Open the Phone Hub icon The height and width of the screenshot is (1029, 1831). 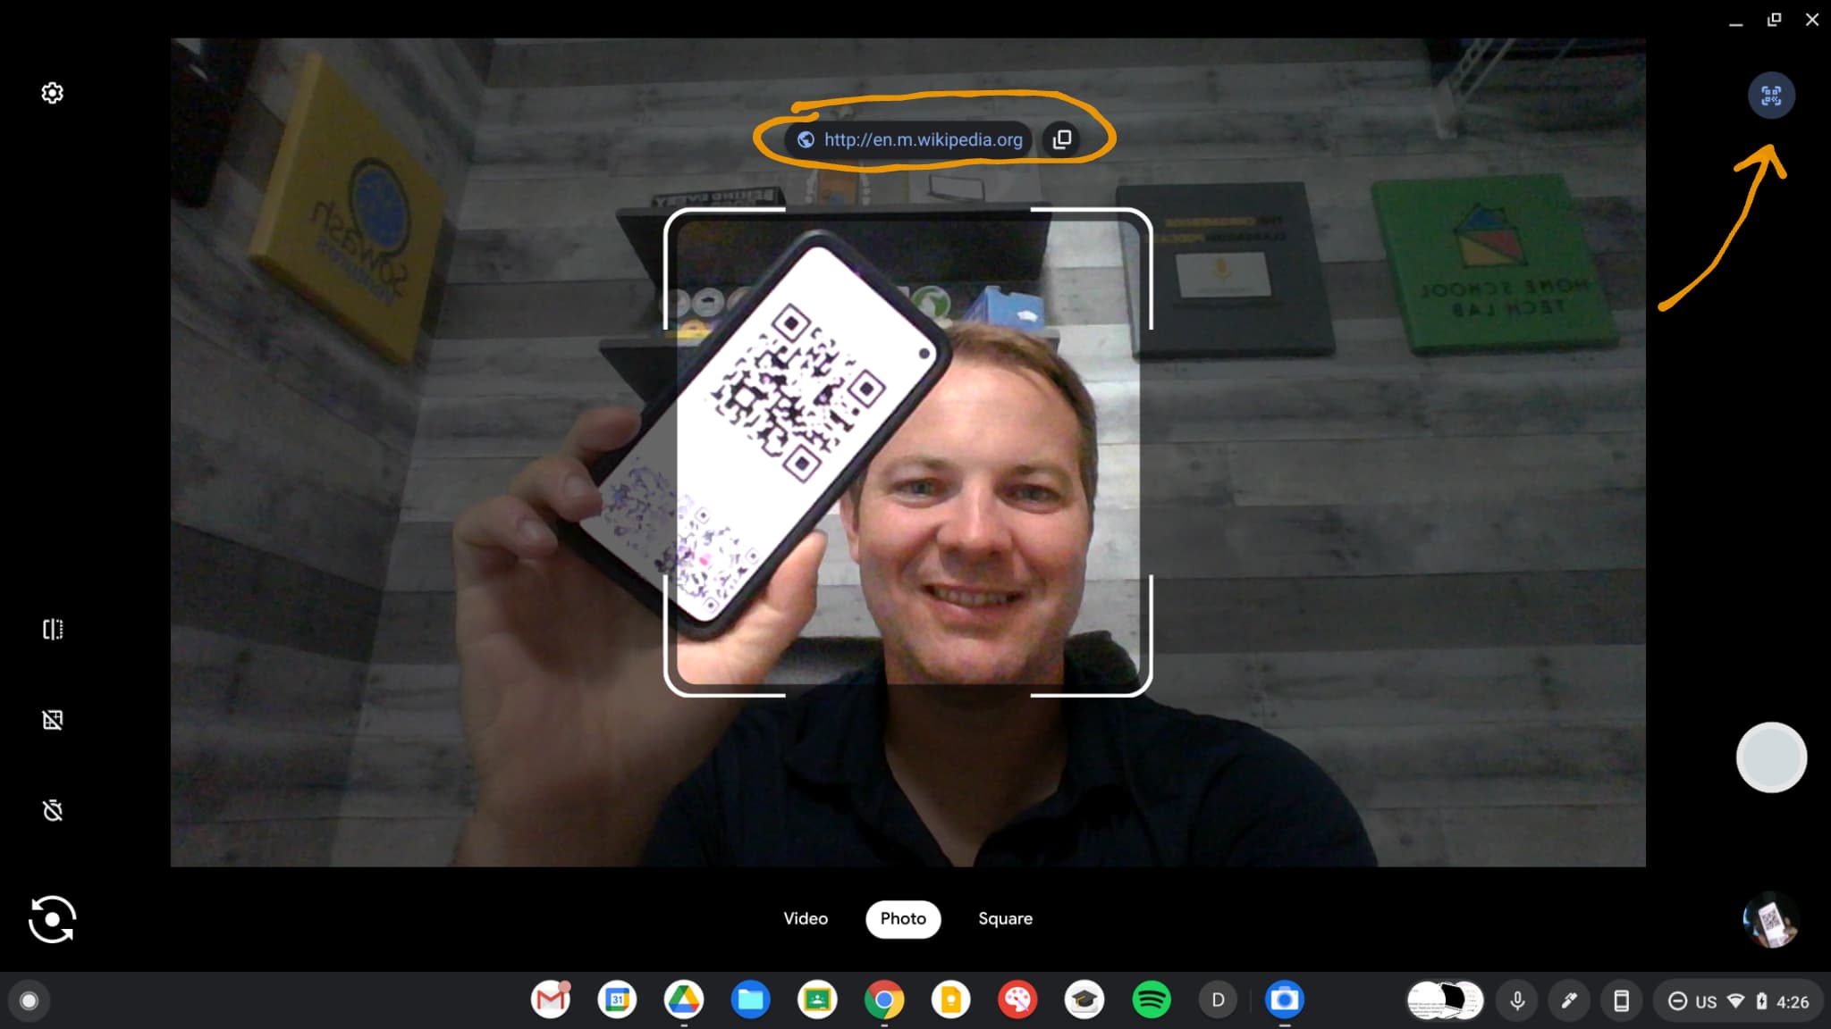(x=1621, y=1000)
